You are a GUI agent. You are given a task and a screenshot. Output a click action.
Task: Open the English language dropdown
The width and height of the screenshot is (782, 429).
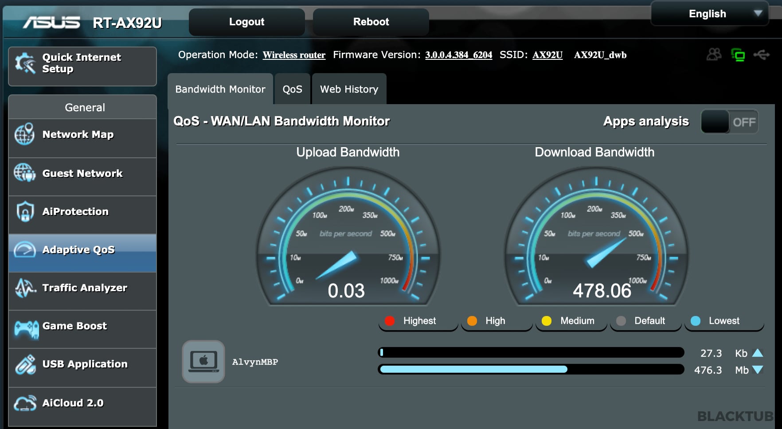[709, 14]
